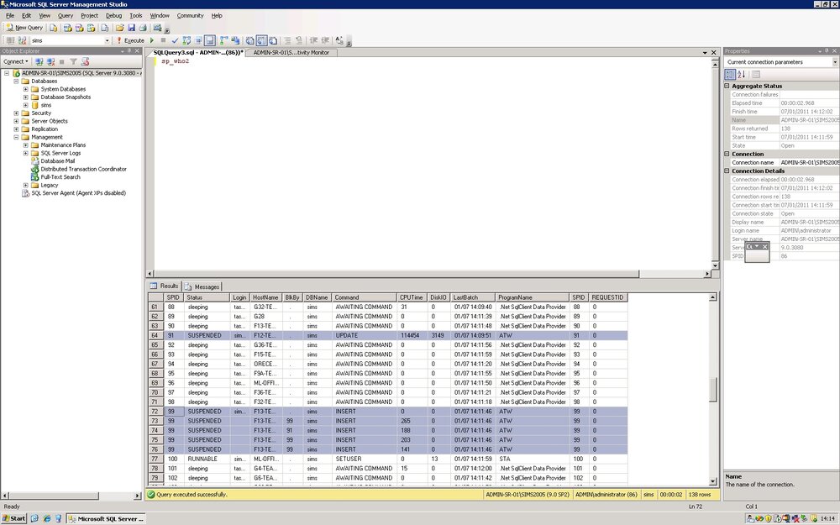Toggle Categorized view in the Properties panel

pyautogui.click(x=730, y=75)
